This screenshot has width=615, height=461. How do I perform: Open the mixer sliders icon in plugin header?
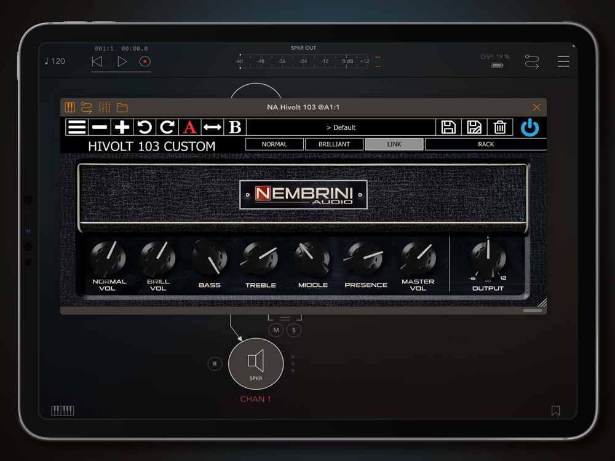[x=105, y=108]
